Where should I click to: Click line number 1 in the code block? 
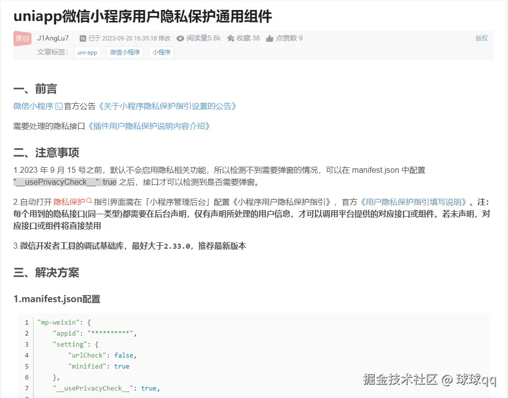26,323
